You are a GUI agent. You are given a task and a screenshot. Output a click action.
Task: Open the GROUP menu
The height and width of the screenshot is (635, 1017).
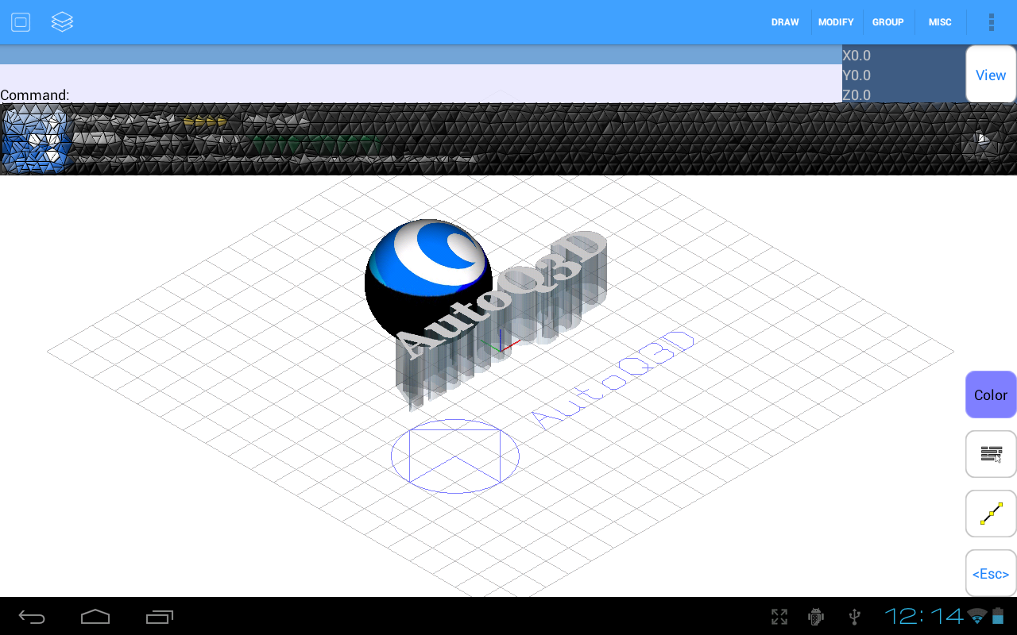point(888,22)
